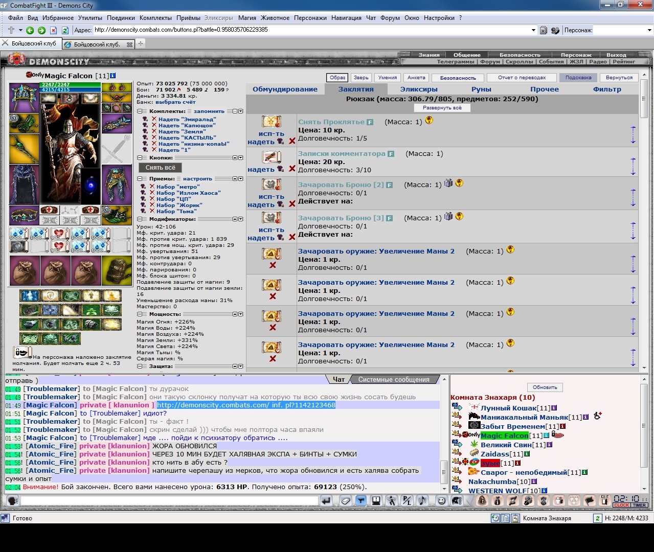This screenshot has height=552, width=654.
Task: Collapse the Защита section
Action: [140, 366]
